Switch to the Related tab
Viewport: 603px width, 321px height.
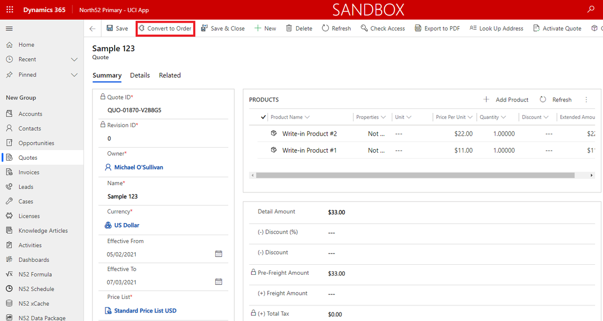tap(169, 75)
